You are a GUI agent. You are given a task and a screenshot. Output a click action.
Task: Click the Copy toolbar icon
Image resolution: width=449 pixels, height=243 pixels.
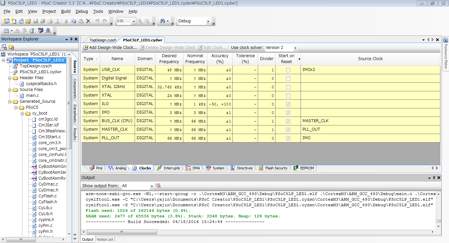[x=73, y=21]
